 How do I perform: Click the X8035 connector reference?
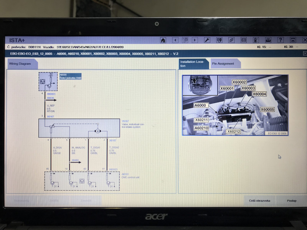50,98
